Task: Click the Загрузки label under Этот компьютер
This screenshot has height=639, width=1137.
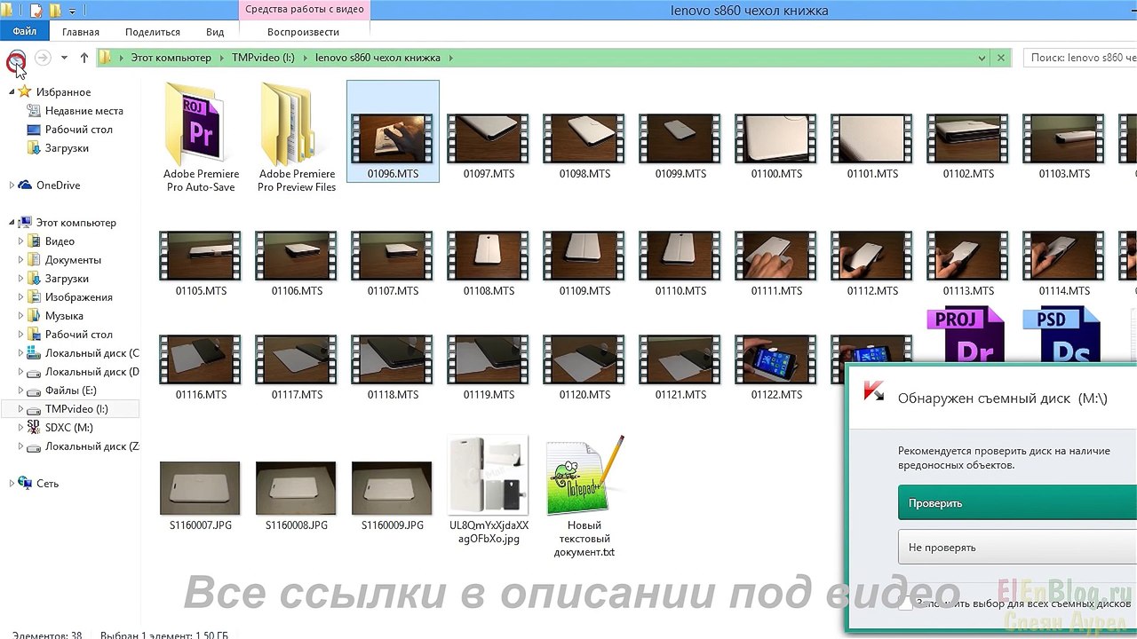Action: click(x=67, y=279)
